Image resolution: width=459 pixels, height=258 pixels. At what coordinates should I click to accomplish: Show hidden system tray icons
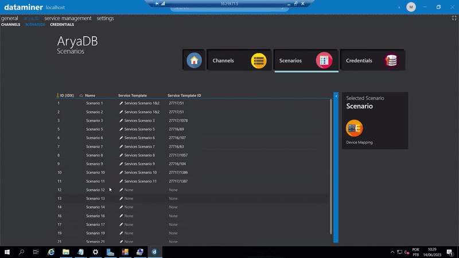click(x=392, y=252)
